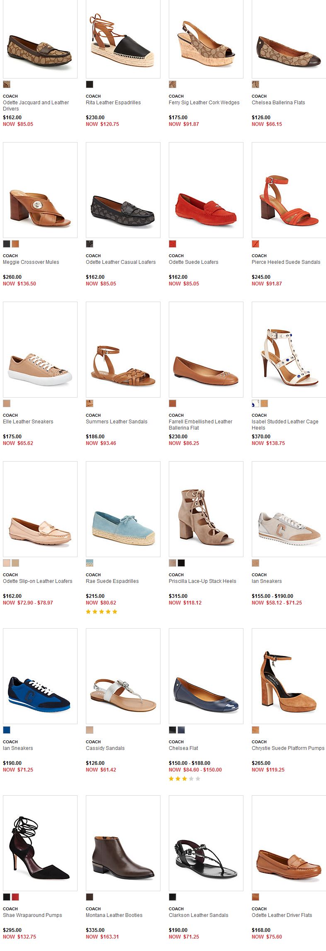
Task: View five-star rating of Rae Suede Espadrilles
Action: coord(102,612)
